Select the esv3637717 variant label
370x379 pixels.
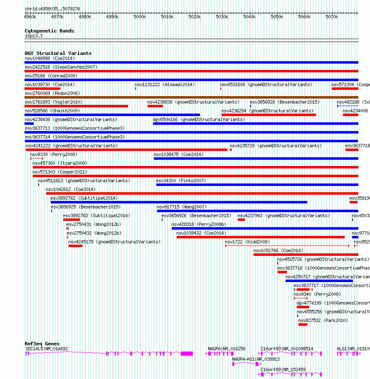point(332,285)
